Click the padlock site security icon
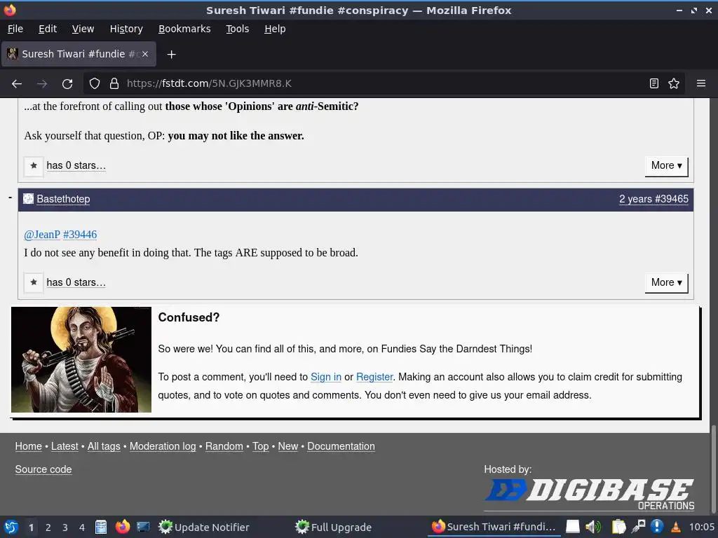Screen dimensions: 718x538 114,83
